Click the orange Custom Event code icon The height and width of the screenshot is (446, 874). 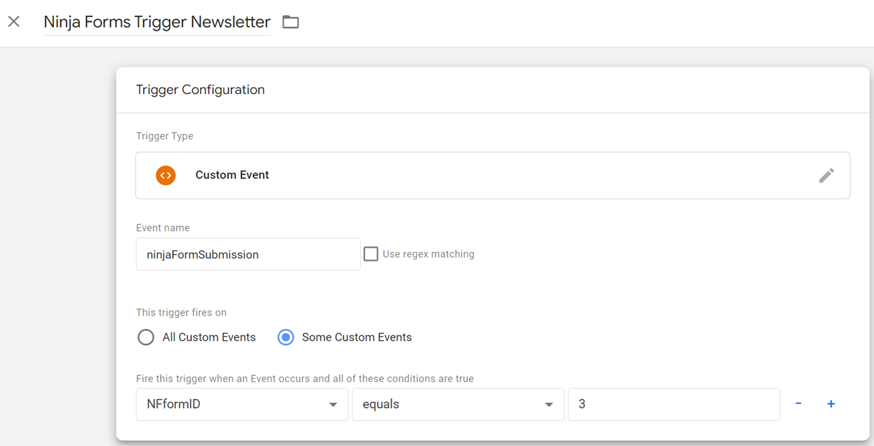pos(166,175)
